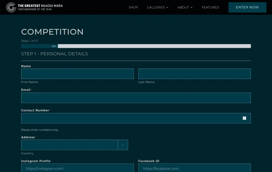The image size is (272, 172).
Task: Focus the First Name field
Action: pos(77,74)
